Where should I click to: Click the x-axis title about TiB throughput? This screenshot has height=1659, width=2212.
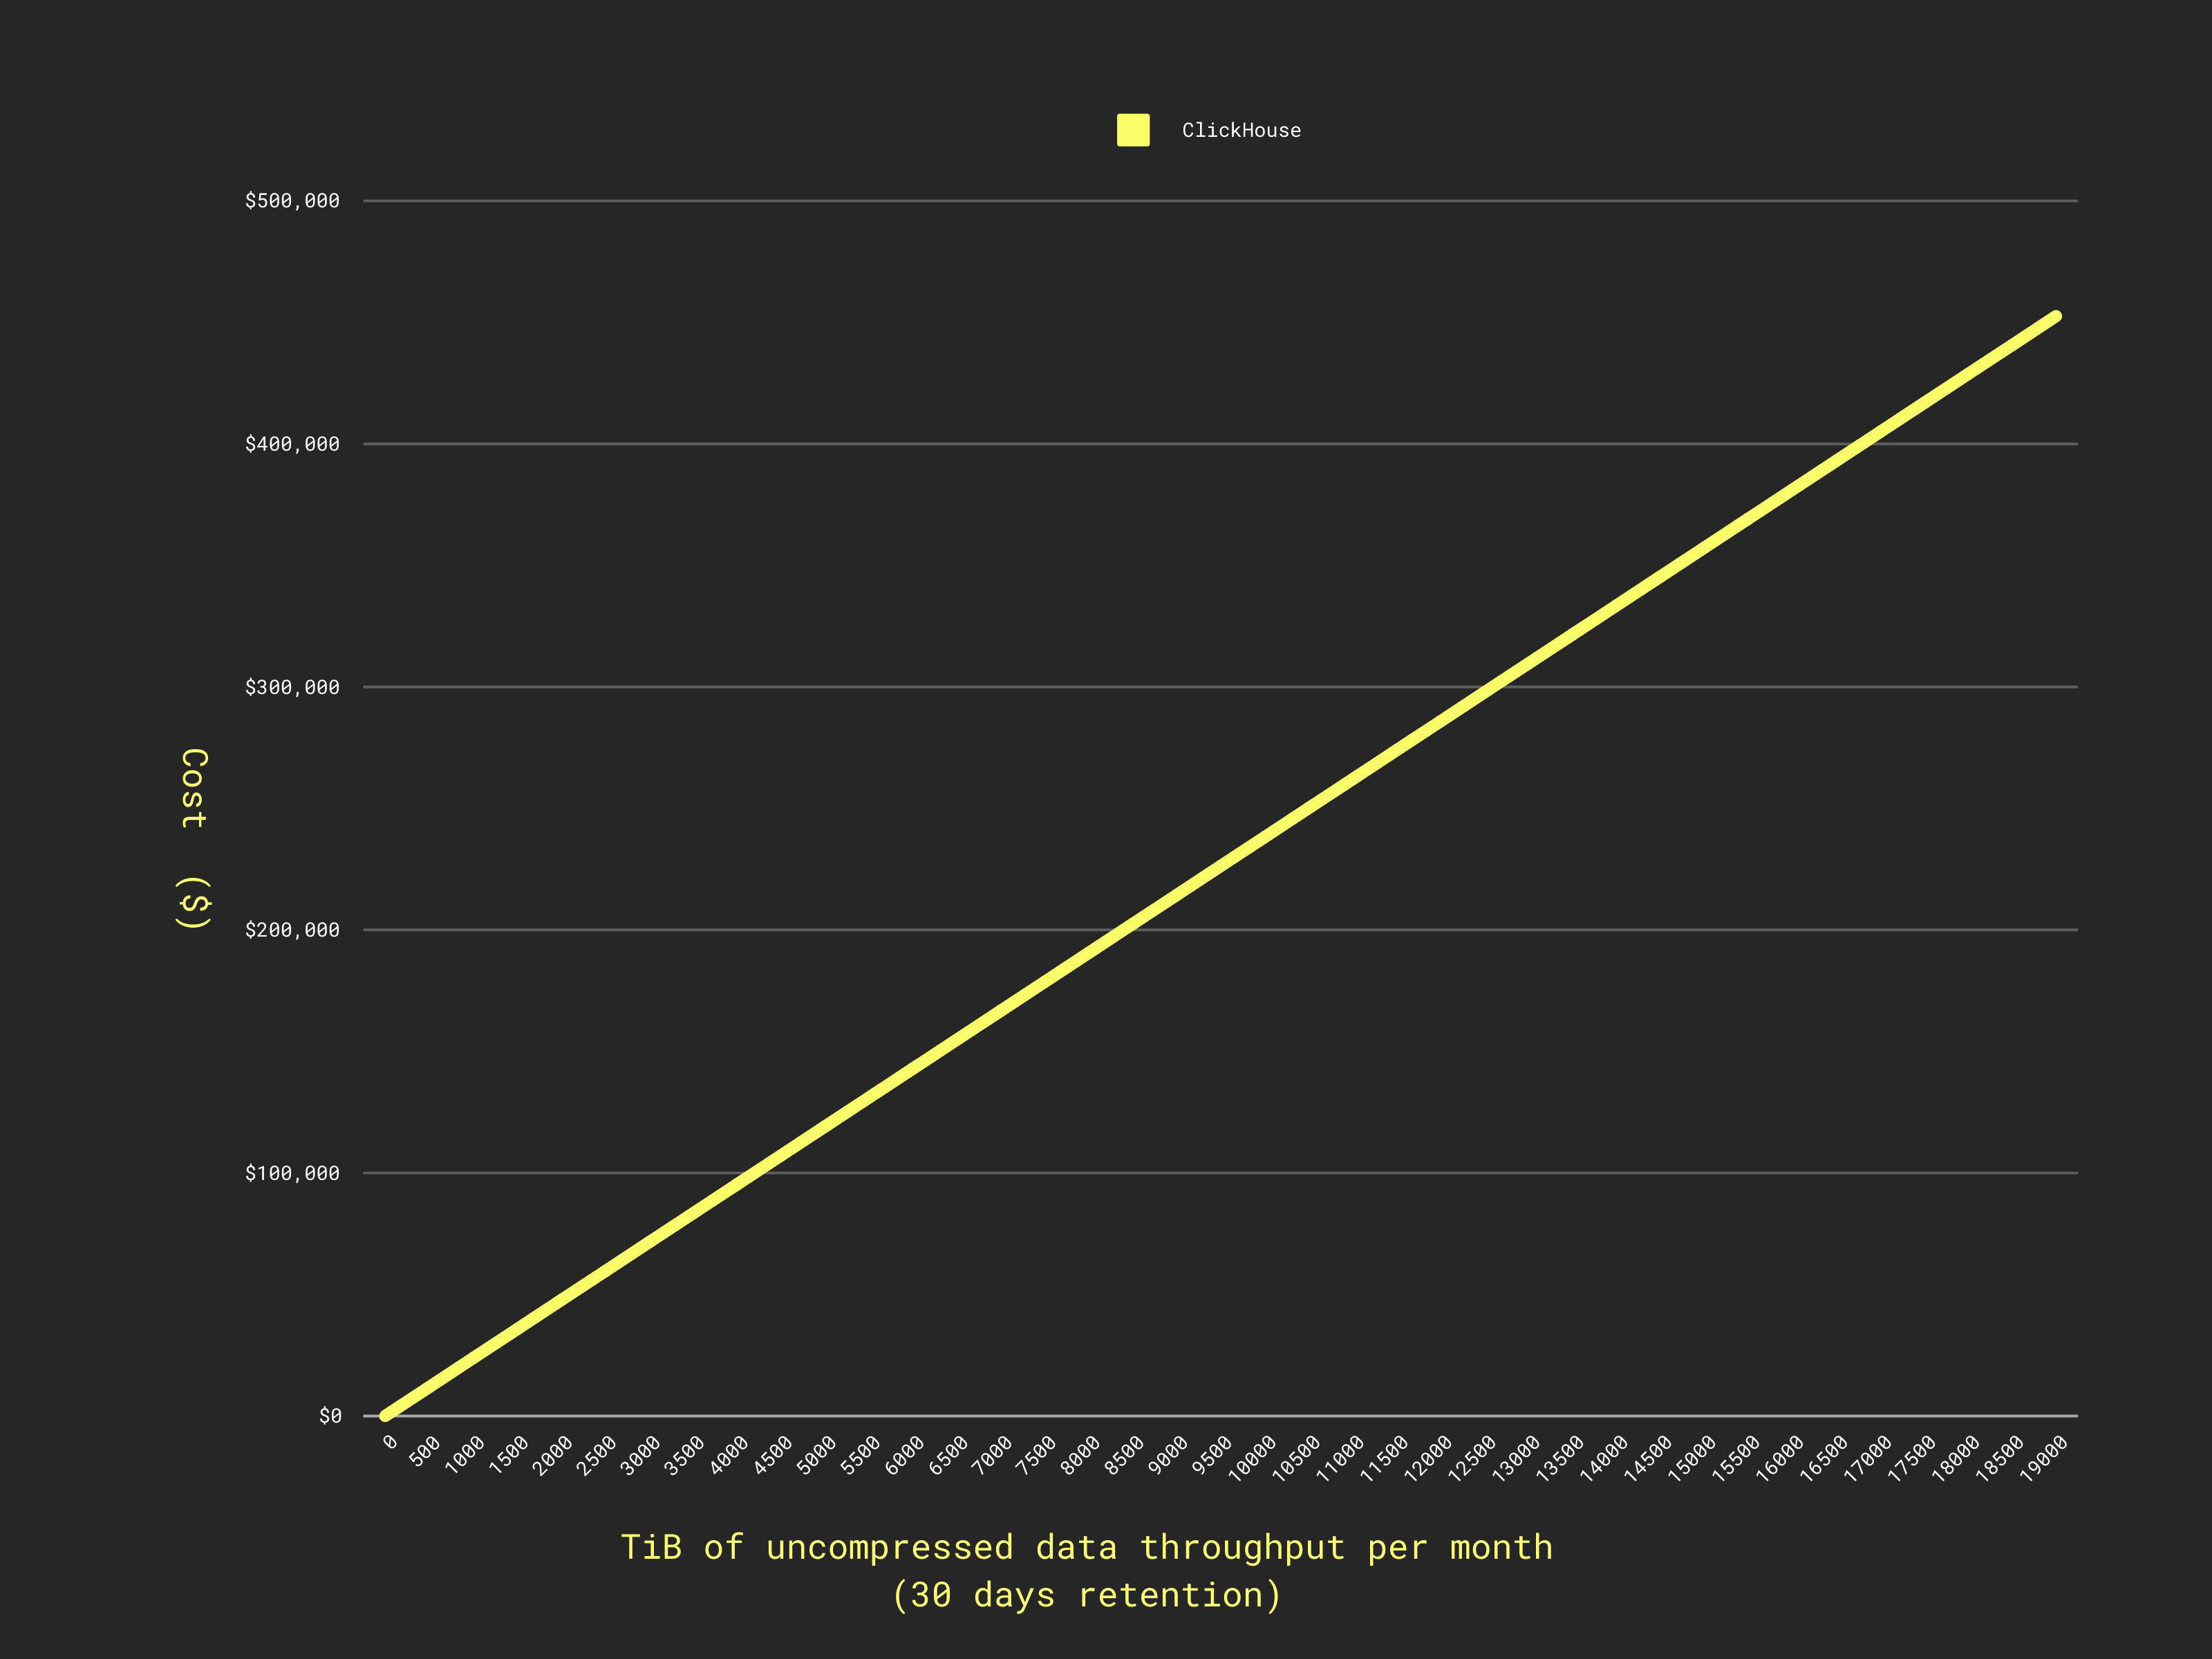click(x=1087, y=1571)
